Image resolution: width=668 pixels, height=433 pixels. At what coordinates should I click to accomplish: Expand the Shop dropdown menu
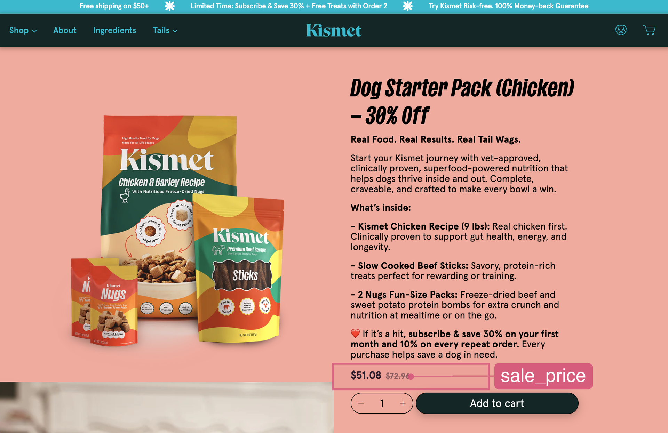tap(23, 30)
